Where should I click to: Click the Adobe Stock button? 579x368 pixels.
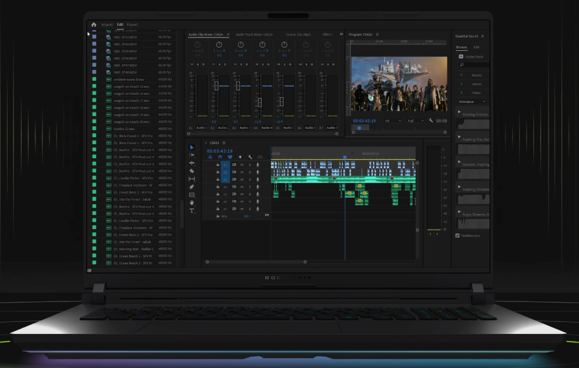[x=469, y=57]
